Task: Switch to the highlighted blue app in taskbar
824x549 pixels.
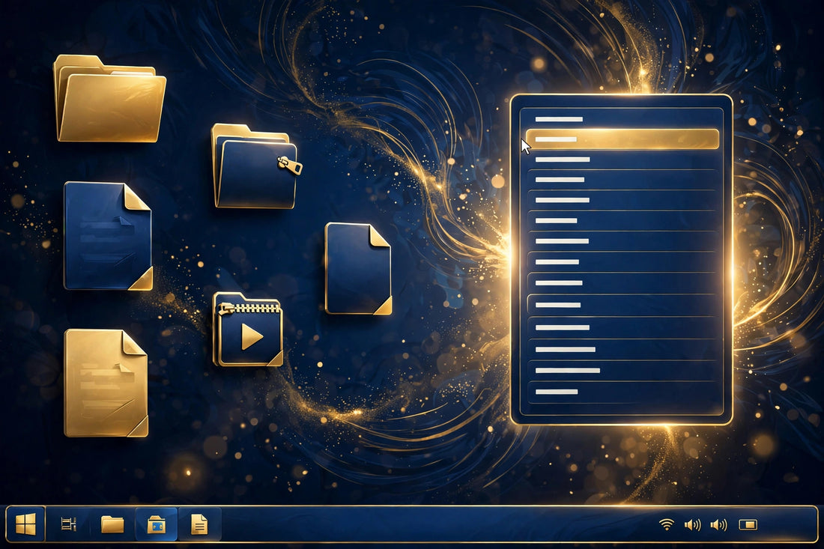Action: pos(157,524)
